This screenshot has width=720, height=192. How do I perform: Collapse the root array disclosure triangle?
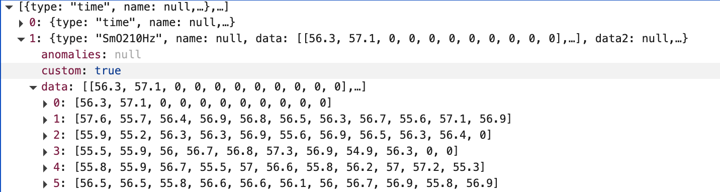[x=9, y=7]
